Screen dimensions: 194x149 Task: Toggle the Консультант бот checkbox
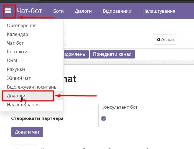(103, 118)
